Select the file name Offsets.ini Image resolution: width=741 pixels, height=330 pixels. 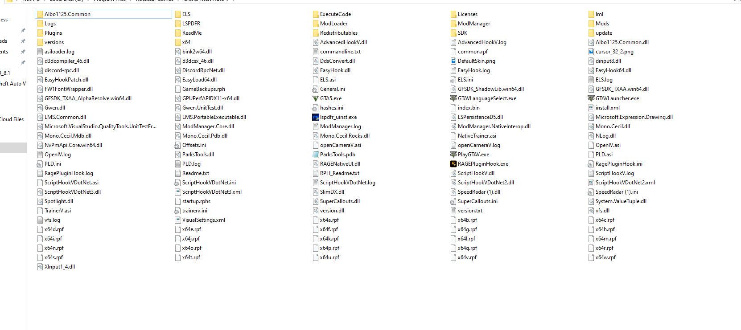[x=194, y=145]
